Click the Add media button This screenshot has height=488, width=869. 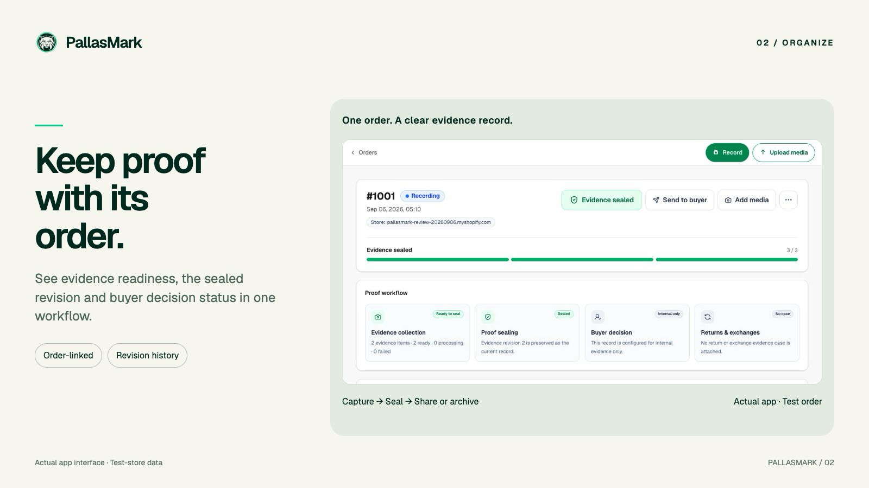point(746,200)
